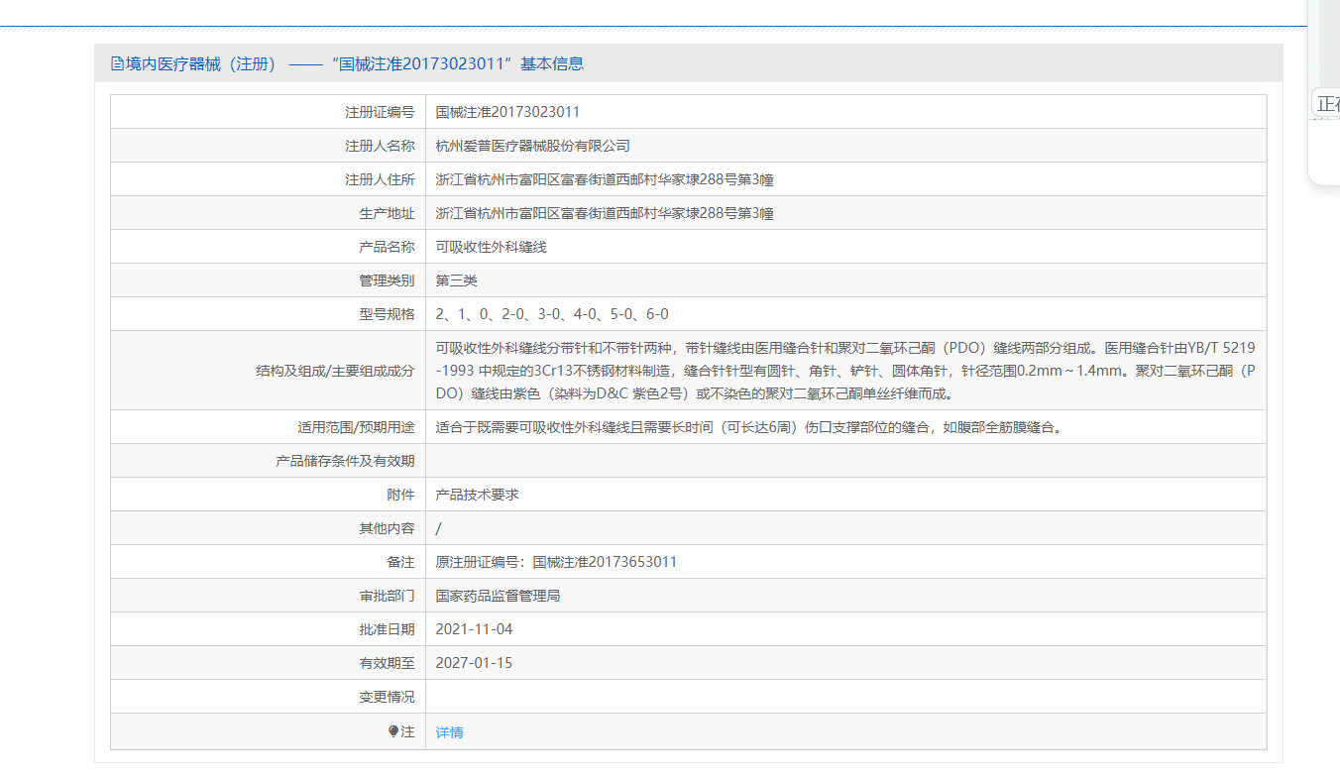Click the 批准日期 label cell
This screenshot has height=779, width=1340.
click(x=268, y=629)
